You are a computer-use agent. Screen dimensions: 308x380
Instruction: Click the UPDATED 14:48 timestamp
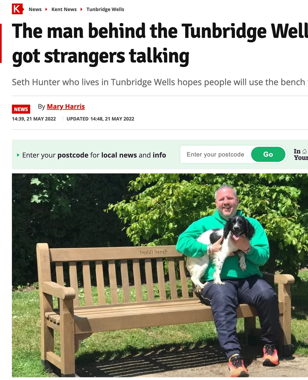(x=100, y=119)
